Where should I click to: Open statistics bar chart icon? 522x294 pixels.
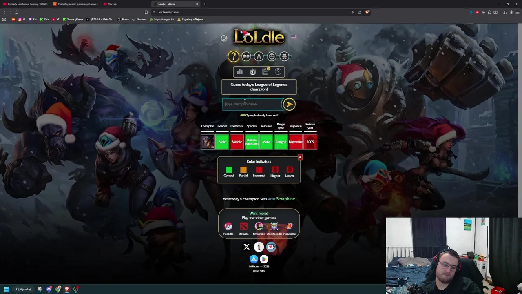(x=240, y=72)
